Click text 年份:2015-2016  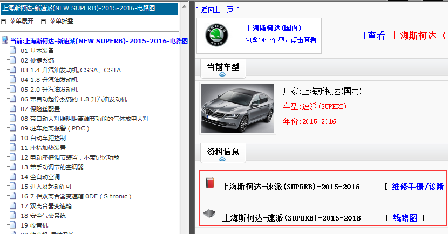point(309,121)
